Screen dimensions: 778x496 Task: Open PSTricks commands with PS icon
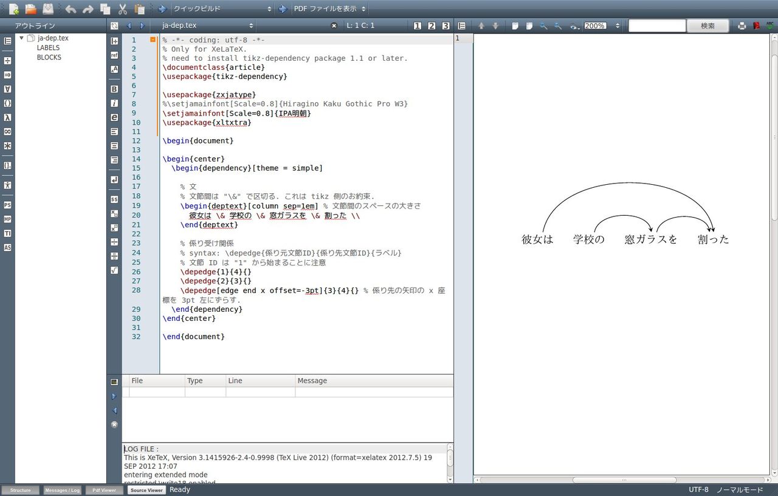[7, 205]
